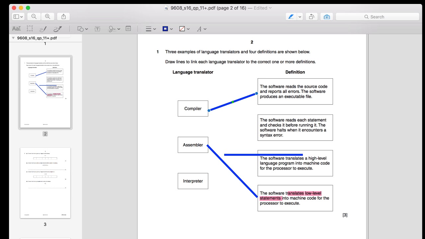Select the Text Selection tool
The height and width of the screenshot is (239, 425).
click(x=16, y=29)
